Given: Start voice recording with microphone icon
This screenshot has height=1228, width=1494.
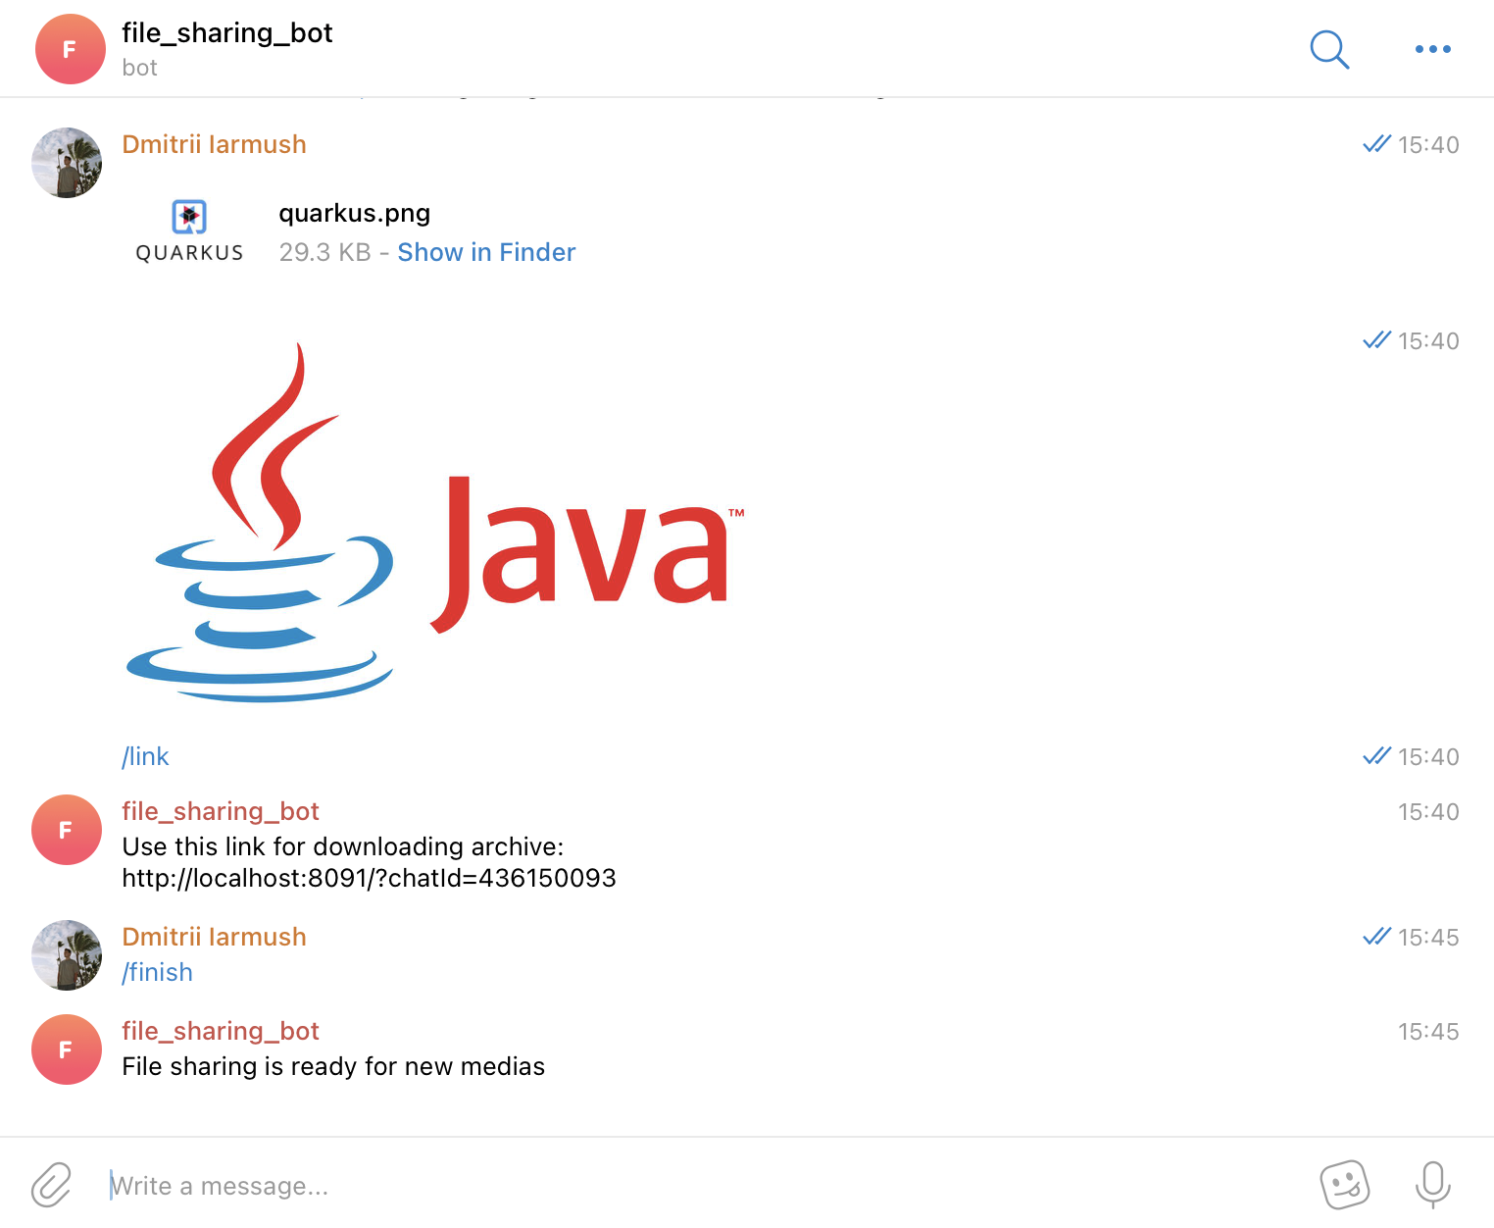Looking at the screenshot, I should 1432,1185.
